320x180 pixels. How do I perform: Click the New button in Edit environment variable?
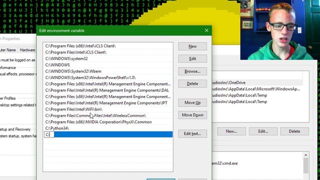pyautogui.click(x=192, y=46)
